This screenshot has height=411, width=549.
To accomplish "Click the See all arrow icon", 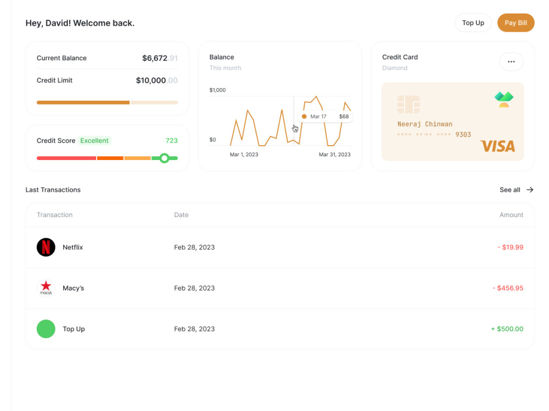I will coord(530,190).
